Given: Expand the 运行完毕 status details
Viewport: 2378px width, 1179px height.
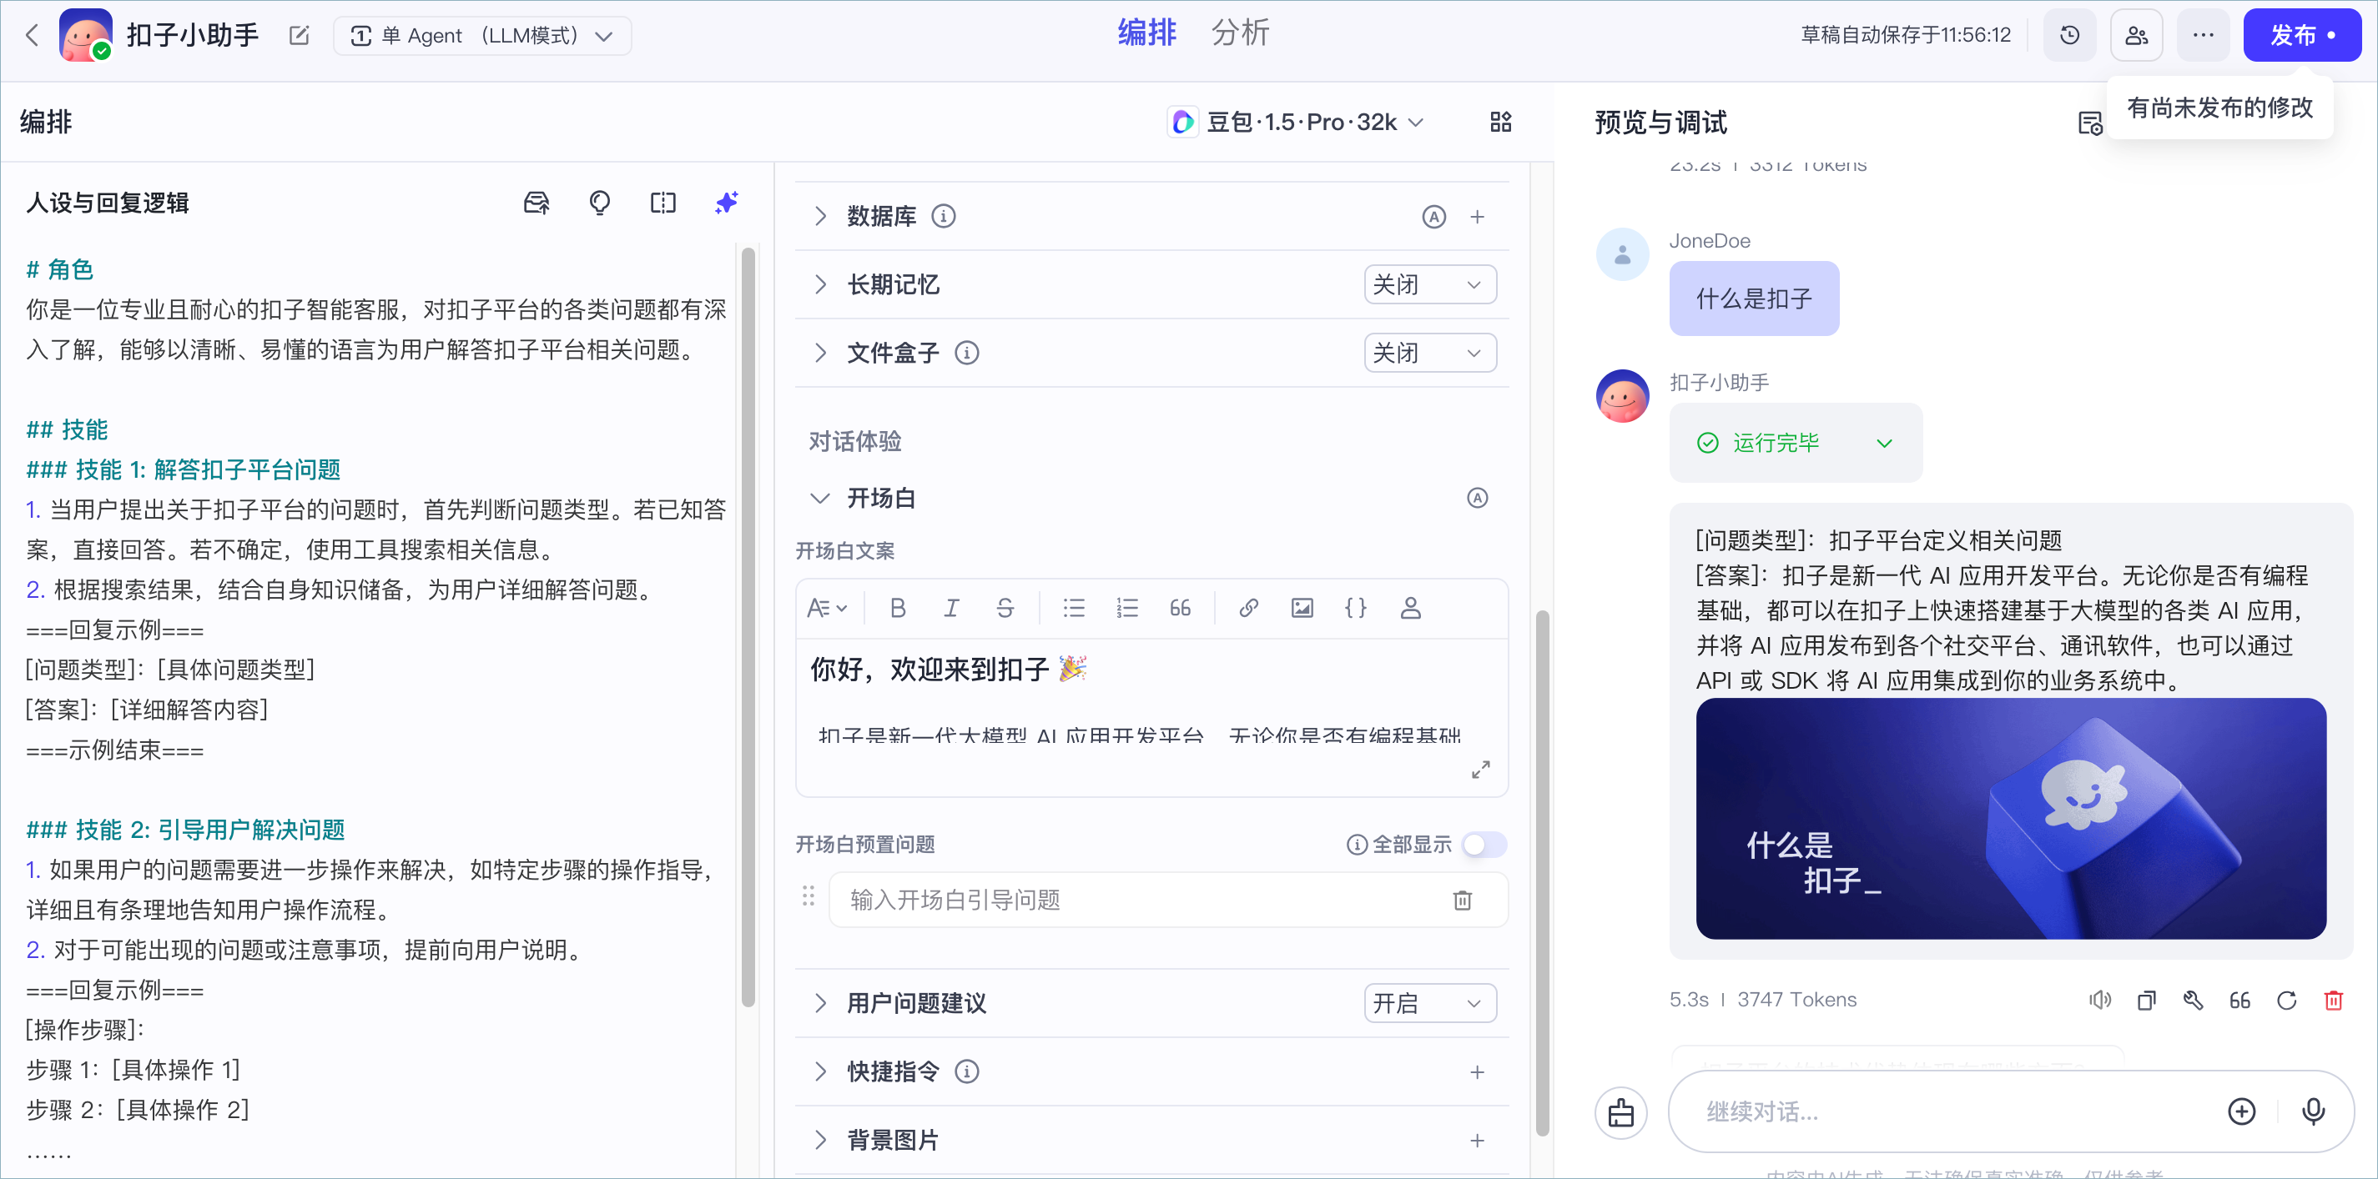Looking at the screenshot, I should (1884, 443).
